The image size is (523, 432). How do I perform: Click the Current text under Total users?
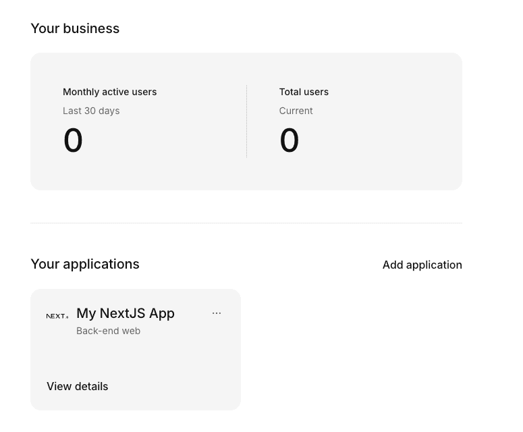click(296, 111)
